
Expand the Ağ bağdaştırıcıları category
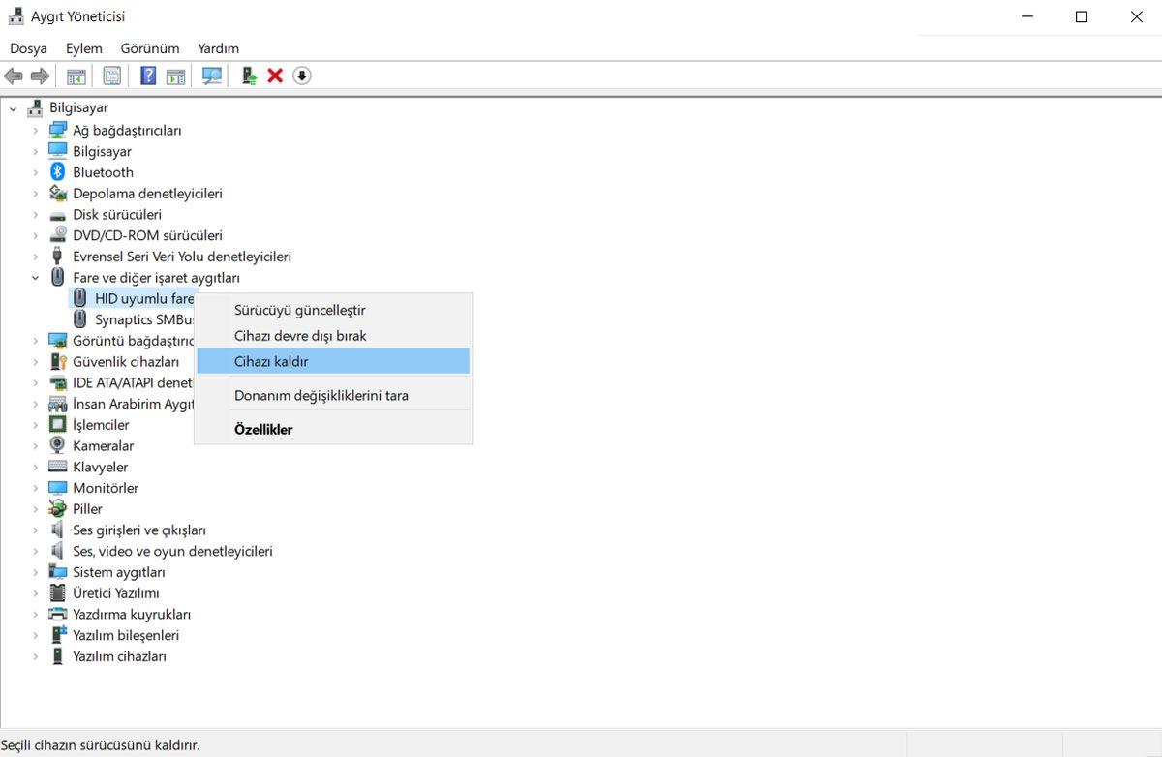coord(36,131)
